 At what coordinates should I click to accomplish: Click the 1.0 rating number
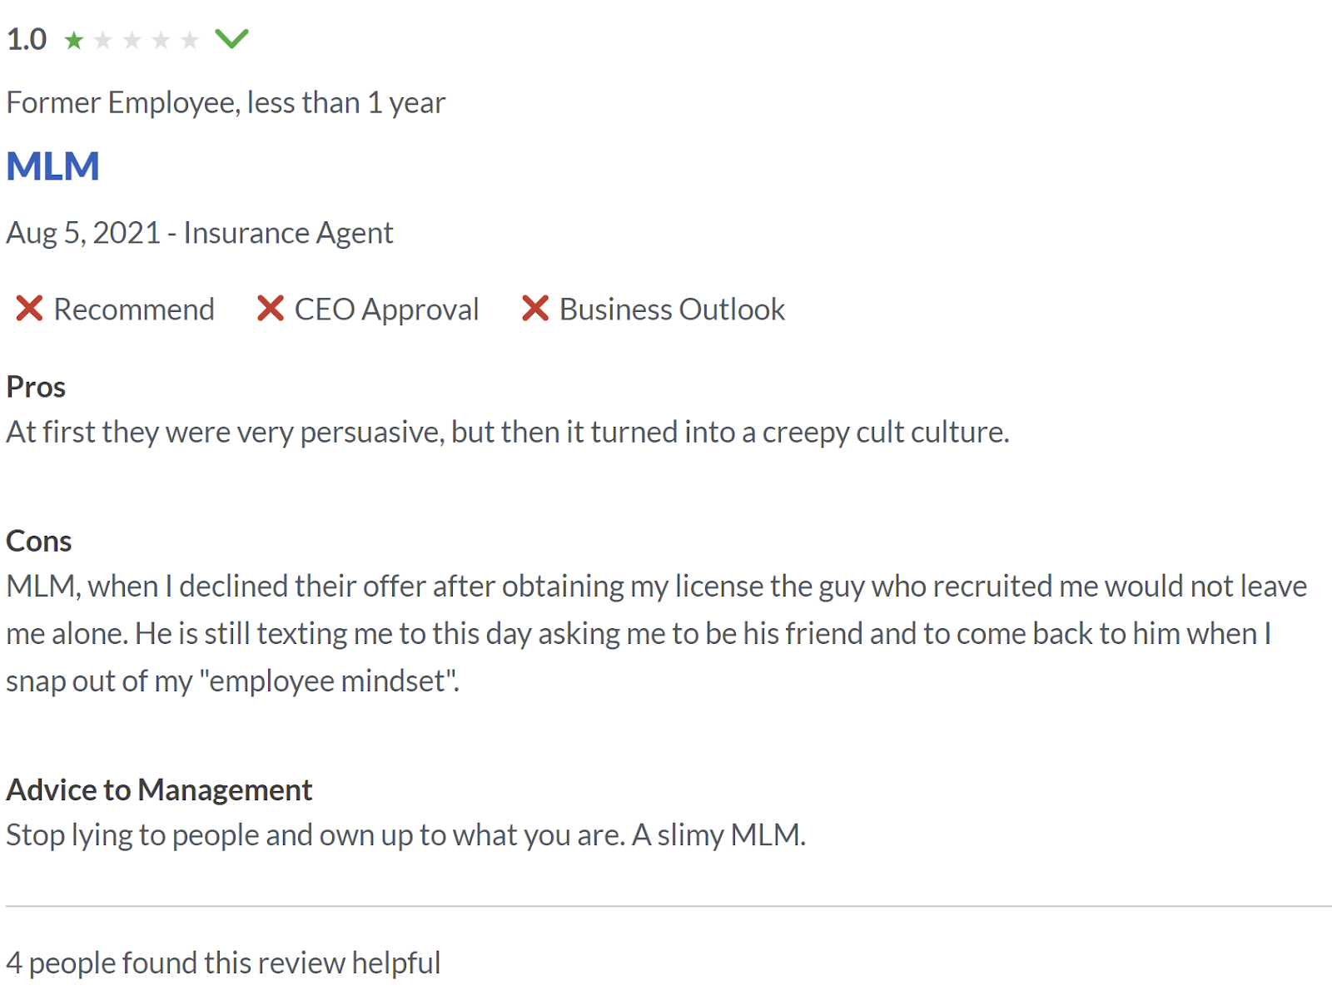pyautogui.click(x=27, y=39)
